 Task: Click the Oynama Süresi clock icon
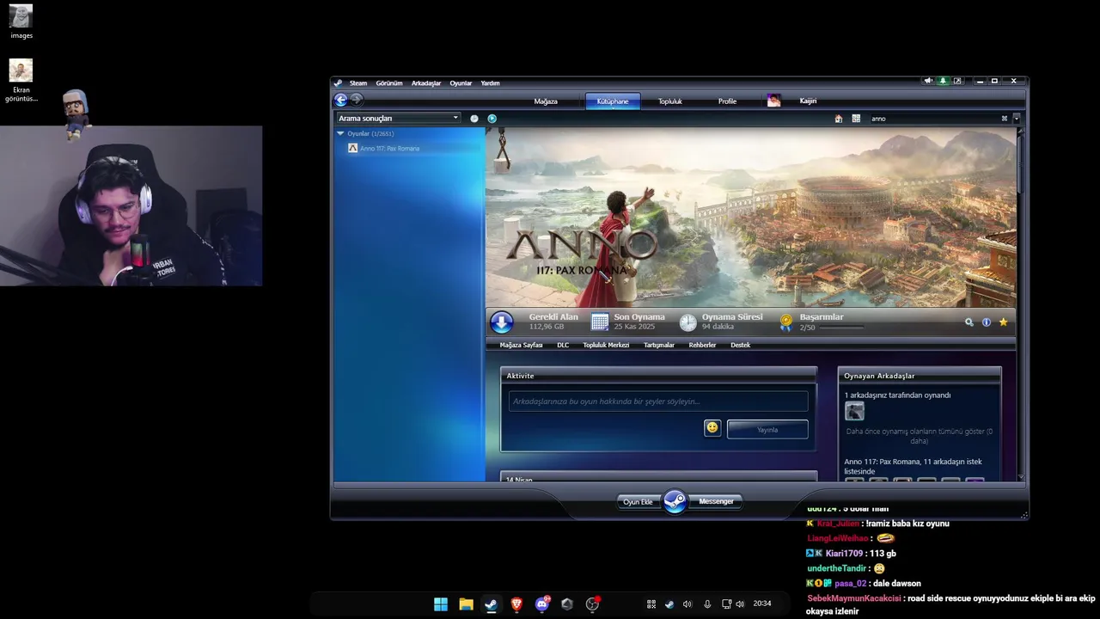688,322
